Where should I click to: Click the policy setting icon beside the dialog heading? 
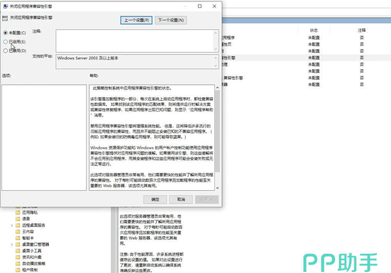coord(5,18)
